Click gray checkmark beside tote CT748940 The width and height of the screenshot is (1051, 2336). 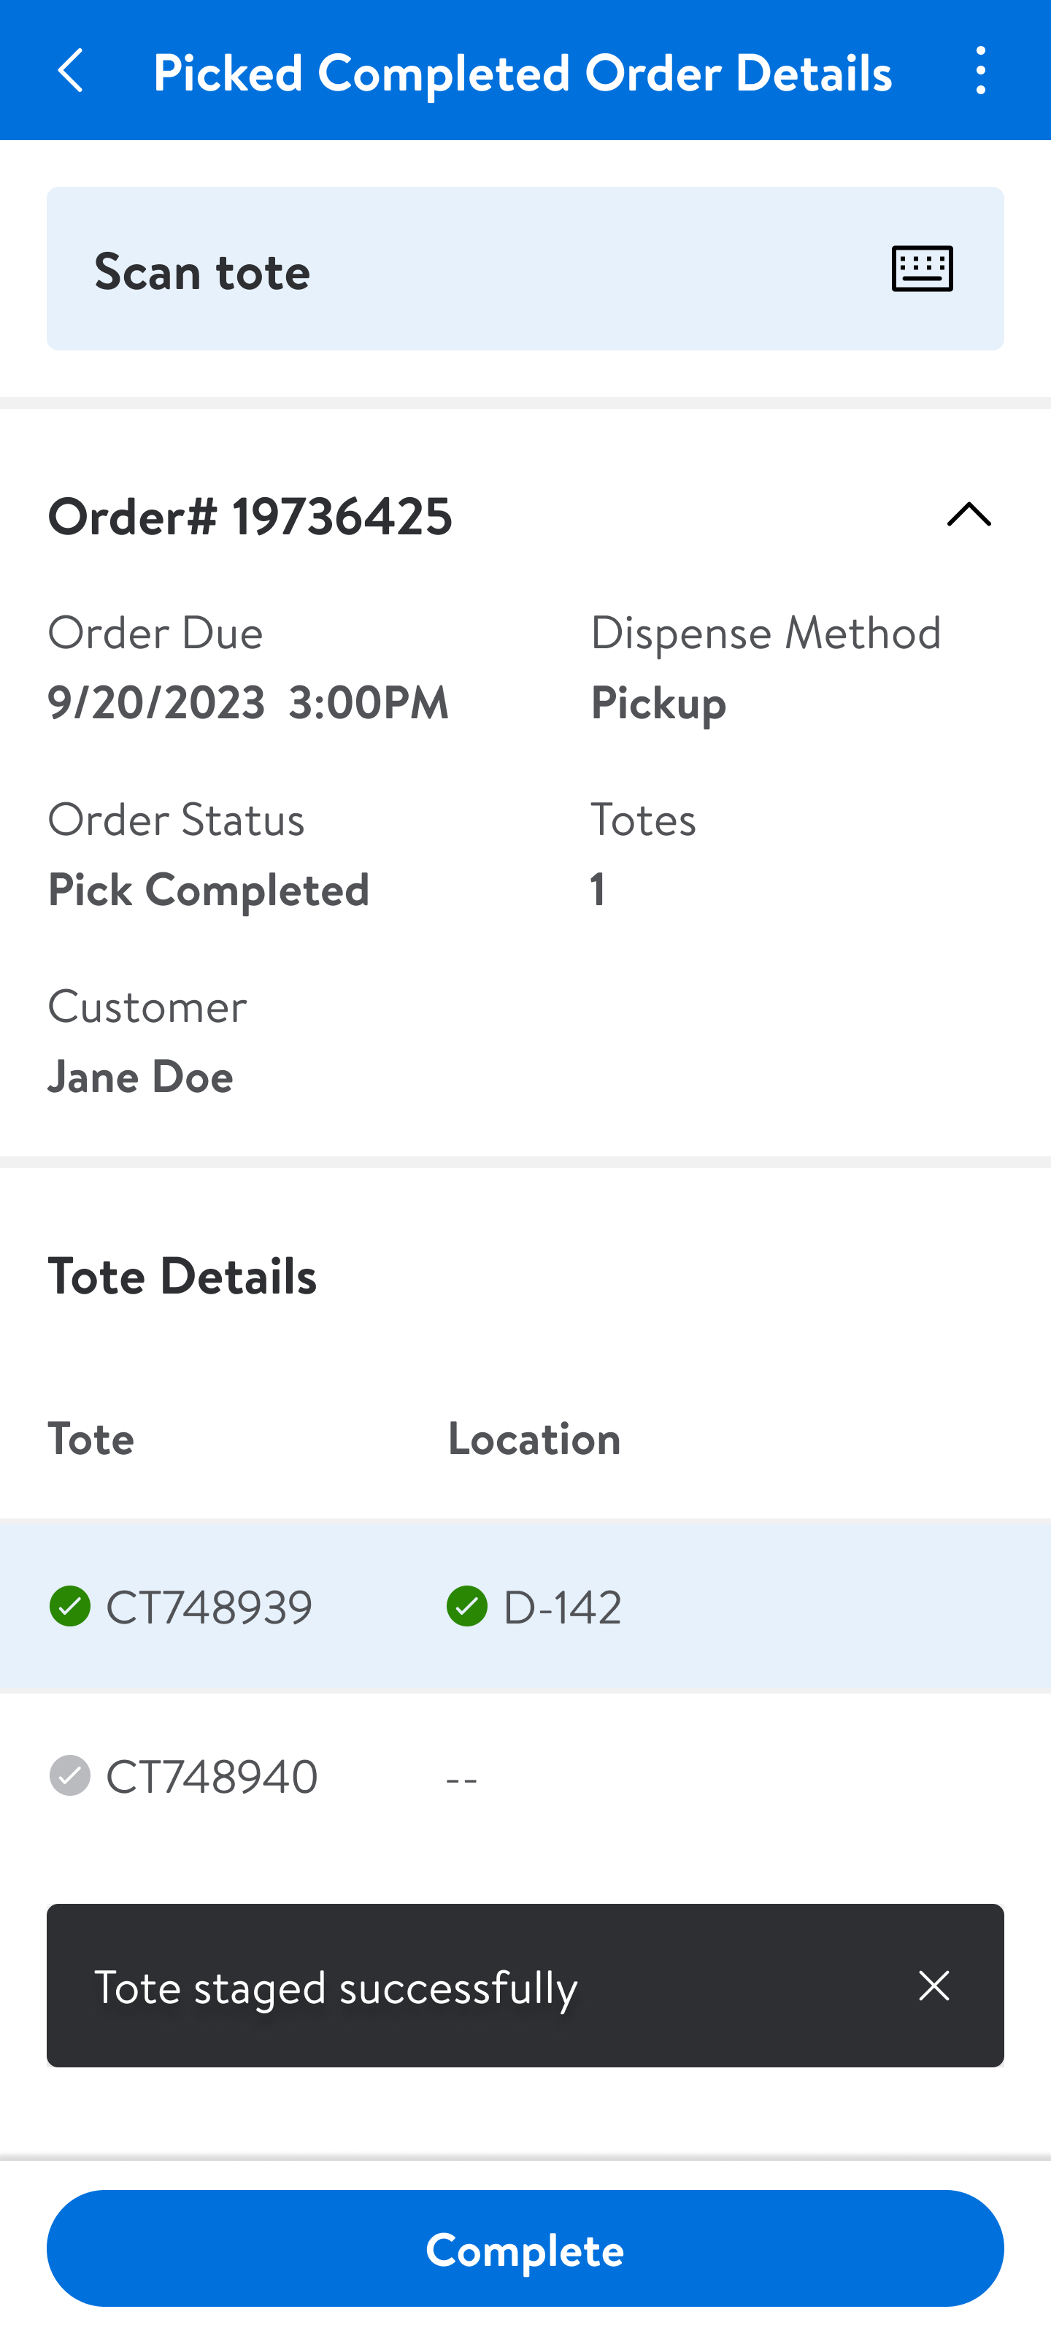[x=70, y=1775]
